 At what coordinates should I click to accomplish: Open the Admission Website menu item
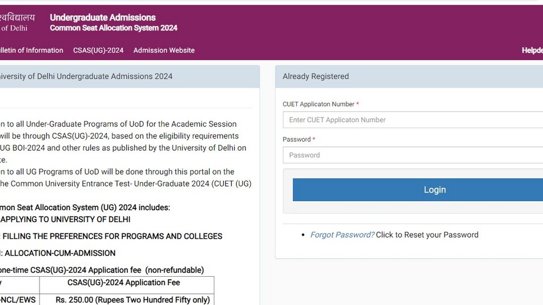tap(164, 50)
